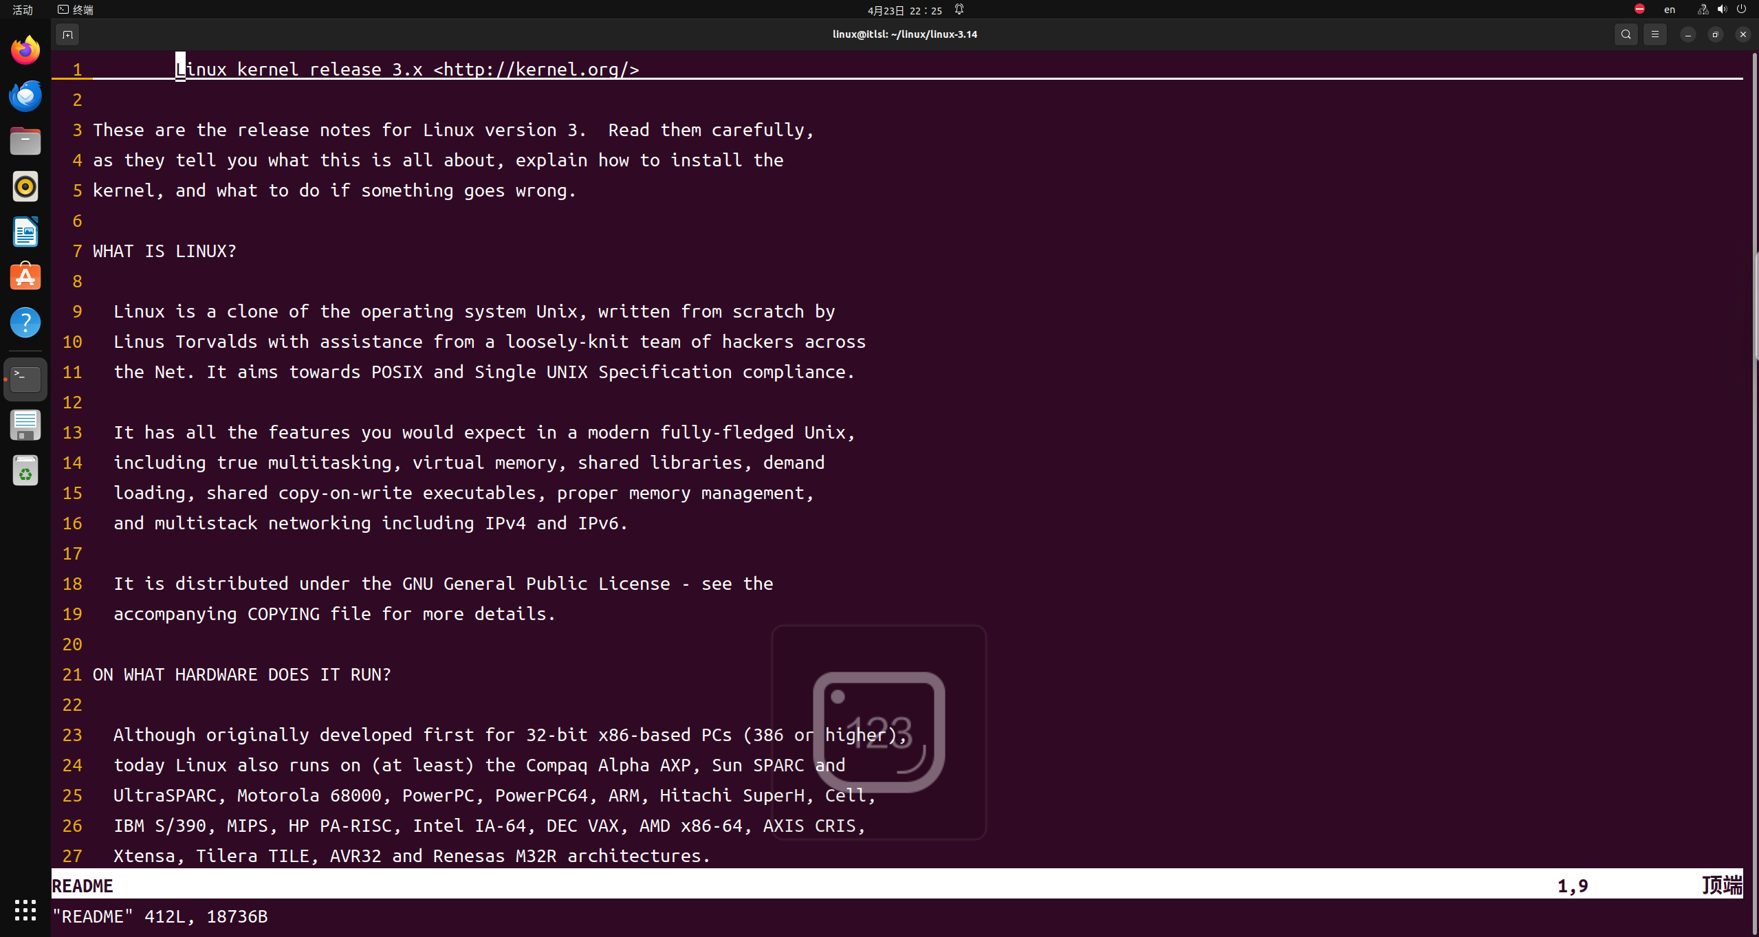Launch Rhythmbox music player
This screenshot has height=937, width=1759.
tap(25, 186)
